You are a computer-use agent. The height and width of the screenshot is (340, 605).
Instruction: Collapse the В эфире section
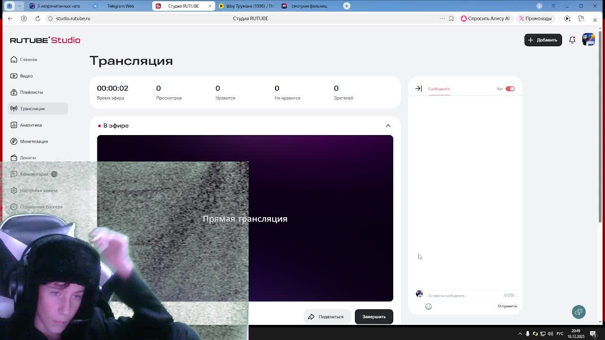388,126
